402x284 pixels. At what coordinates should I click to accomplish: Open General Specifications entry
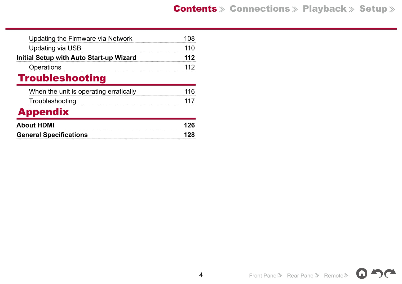(52, 135)
